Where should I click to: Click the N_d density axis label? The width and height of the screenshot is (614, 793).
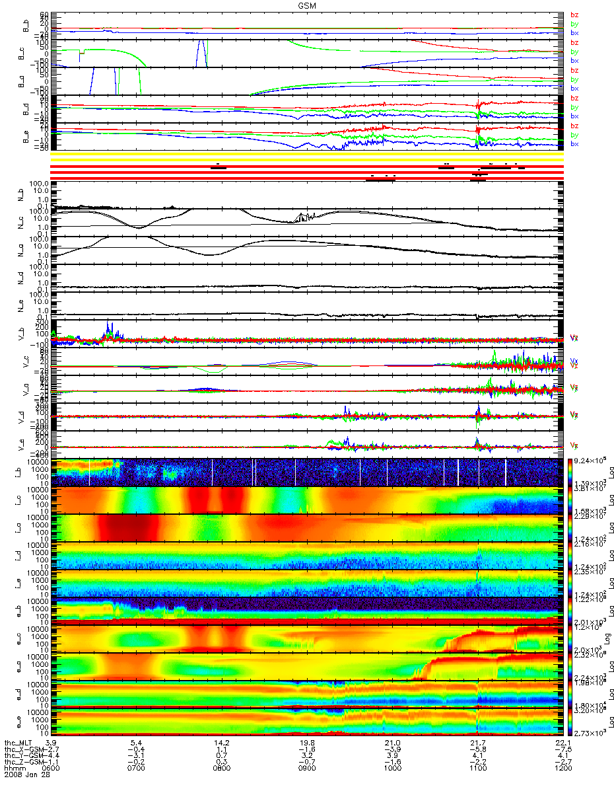coord(22,278)
